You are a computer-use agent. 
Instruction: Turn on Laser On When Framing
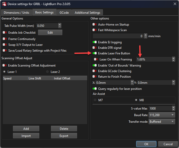[x=96, y=59]
